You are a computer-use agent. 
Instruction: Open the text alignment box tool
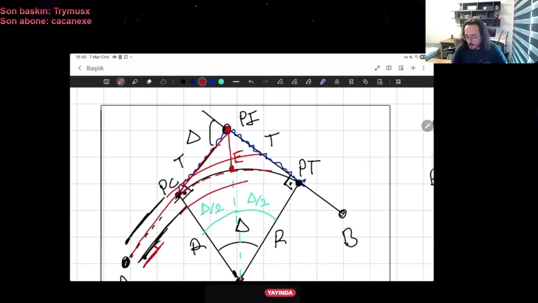tap(351, 82)
